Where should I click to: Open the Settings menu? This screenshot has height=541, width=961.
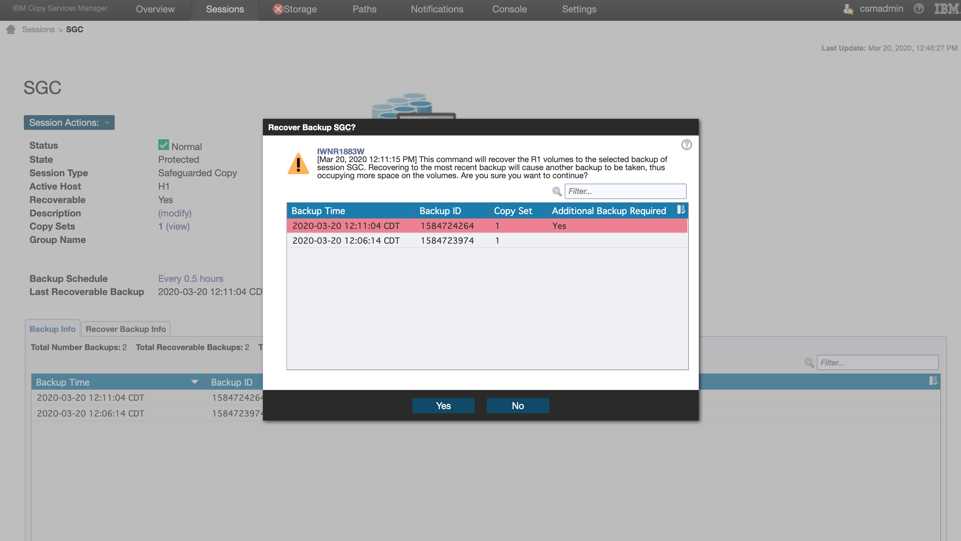pos(579,9)
